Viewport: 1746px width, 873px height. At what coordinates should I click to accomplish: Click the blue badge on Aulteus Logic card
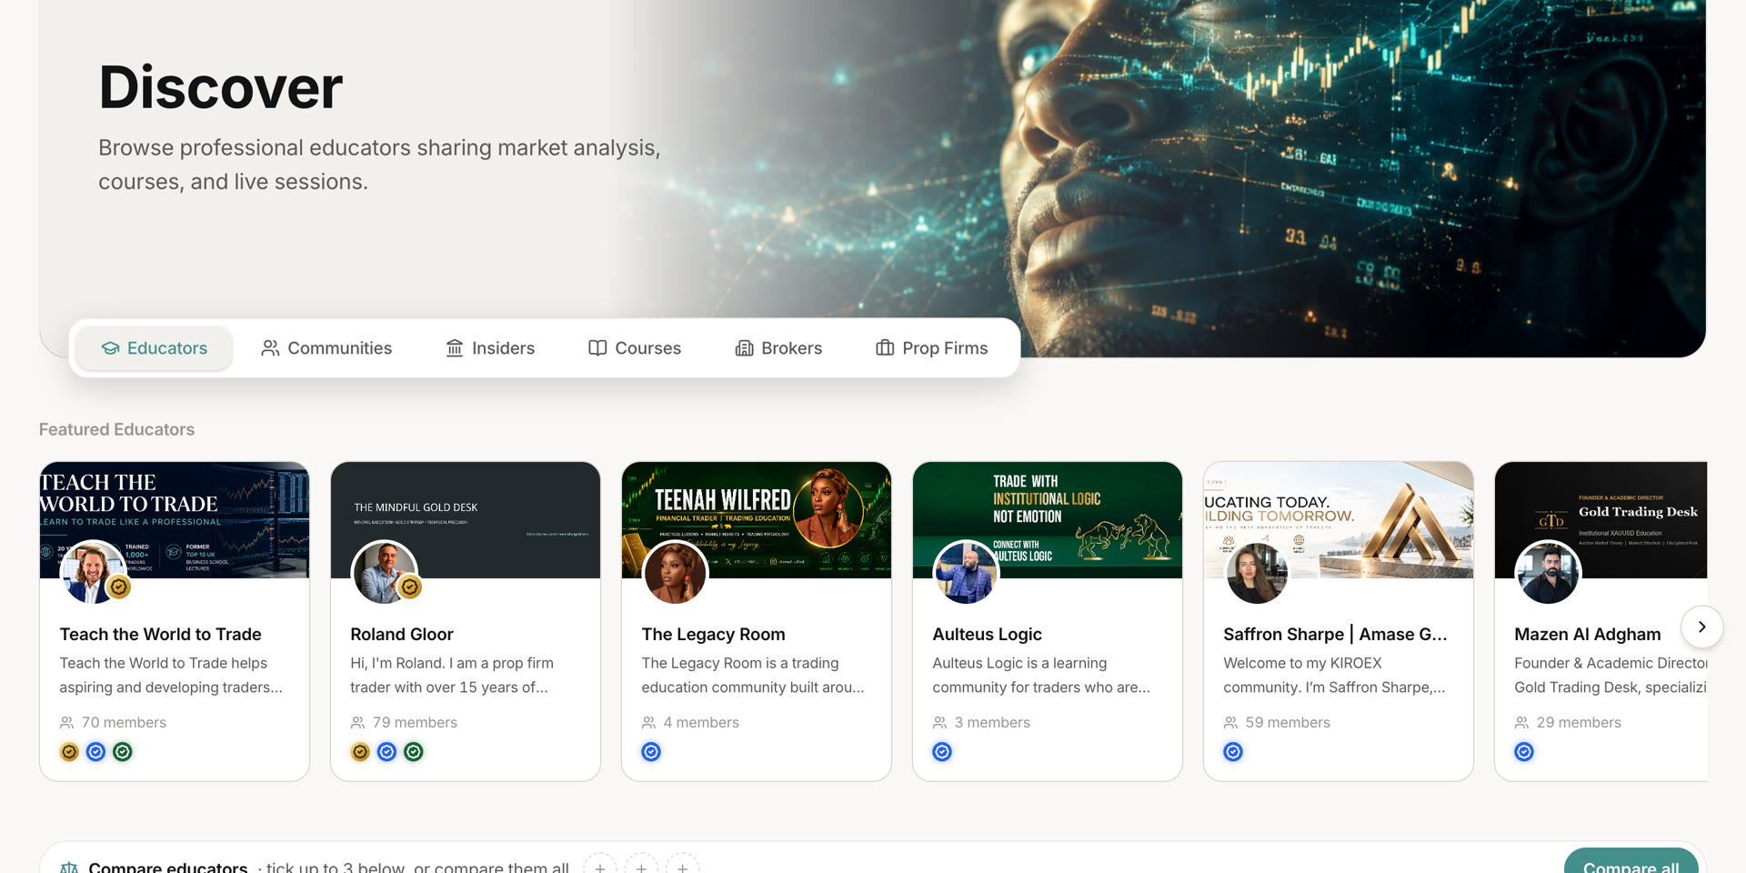[x=942, y=752]
